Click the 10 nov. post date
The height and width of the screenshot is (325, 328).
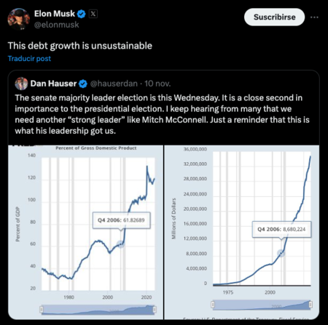point(157,84)
